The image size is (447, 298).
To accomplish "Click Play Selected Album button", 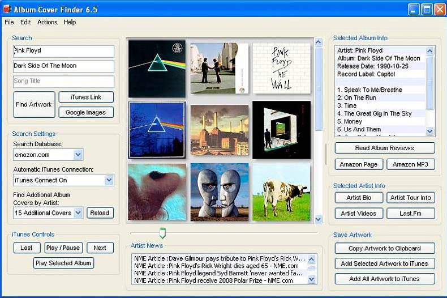I will tap(63, 263).
